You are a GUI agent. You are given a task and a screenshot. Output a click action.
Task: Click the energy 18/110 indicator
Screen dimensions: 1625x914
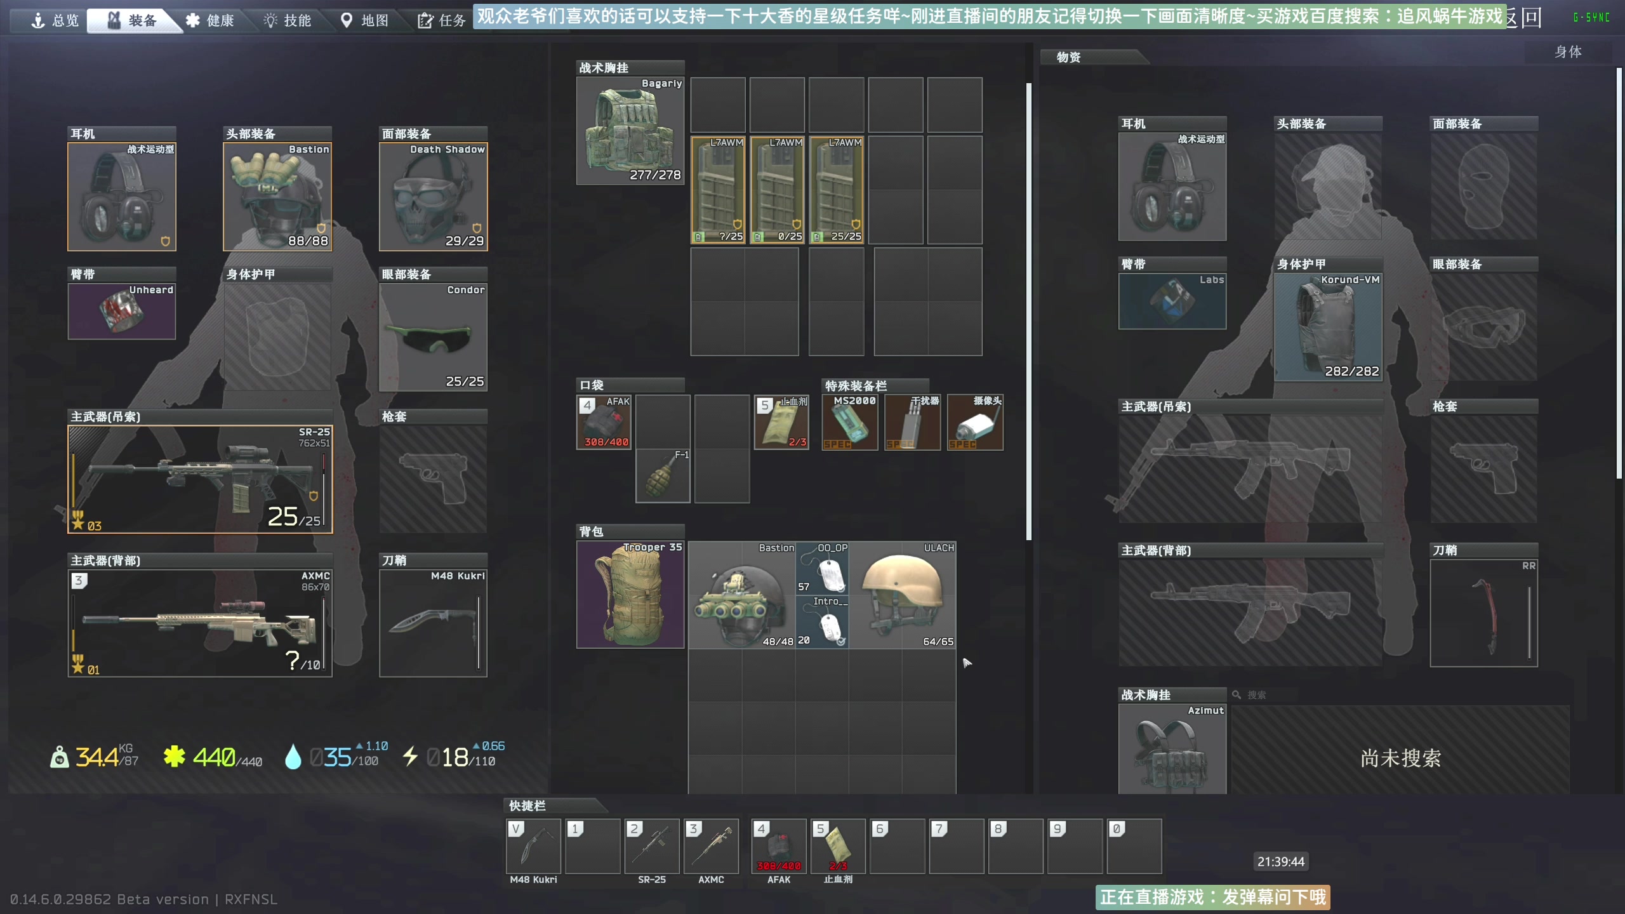tap(454, 755)
